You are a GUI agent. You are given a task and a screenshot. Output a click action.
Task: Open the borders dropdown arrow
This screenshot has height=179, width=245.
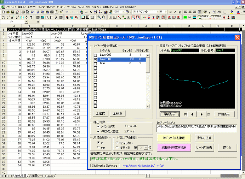[x=228, y=12]
